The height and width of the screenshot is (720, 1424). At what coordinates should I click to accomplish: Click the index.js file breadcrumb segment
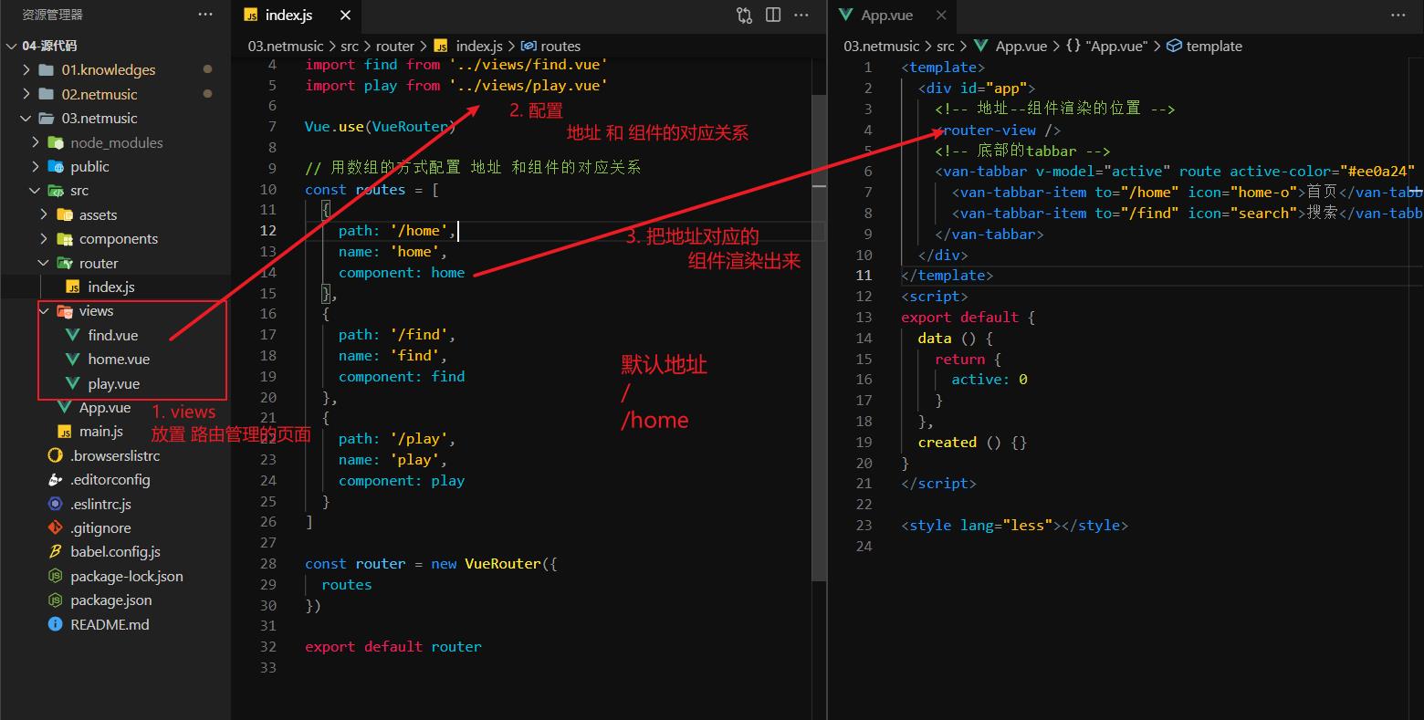point(468,46)
